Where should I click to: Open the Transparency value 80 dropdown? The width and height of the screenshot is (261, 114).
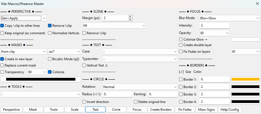37,72
